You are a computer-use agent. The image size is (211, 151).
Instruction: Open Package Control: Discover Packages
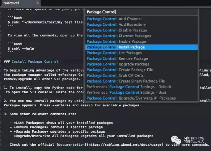[x=141, y=36]
